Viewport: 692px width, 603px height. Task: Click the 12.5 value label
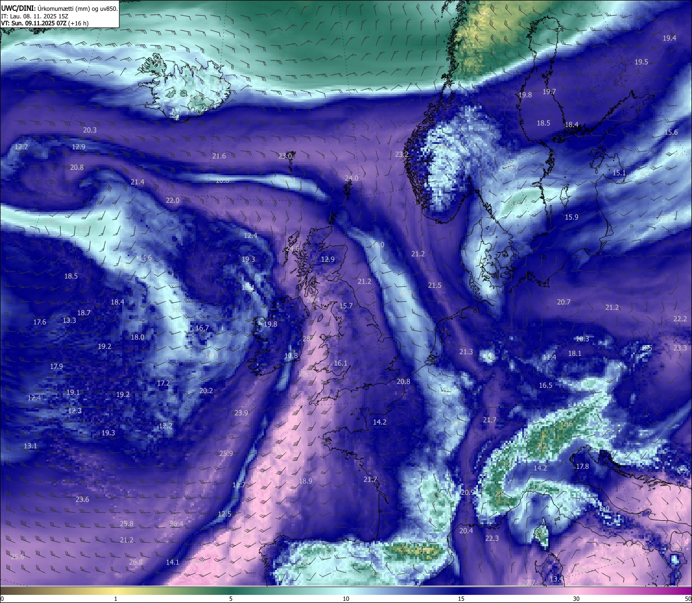click(224, 514)
